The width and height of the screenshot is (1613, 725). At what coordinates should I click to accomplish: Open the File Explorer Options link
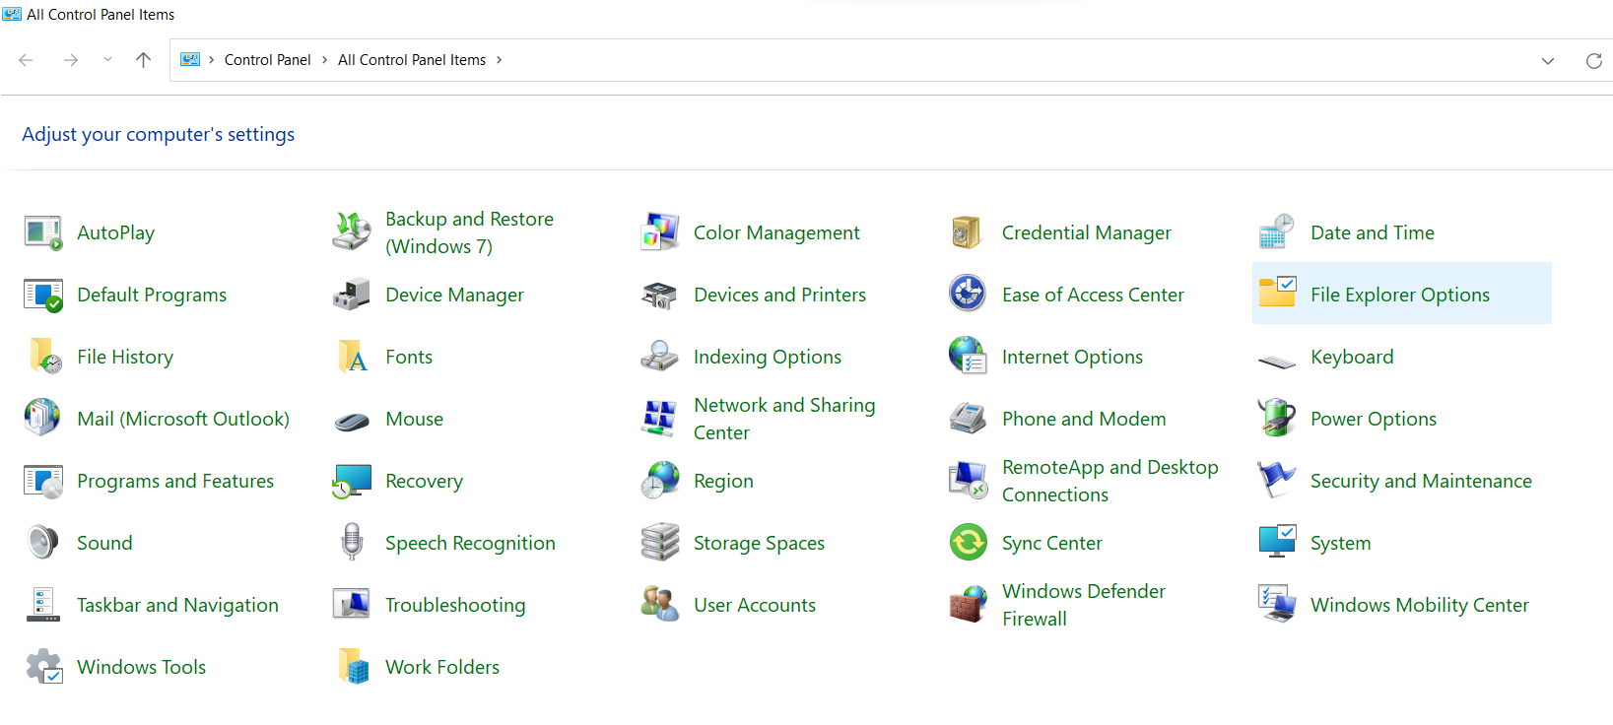pyautogui.click(x=1399, y=295)
